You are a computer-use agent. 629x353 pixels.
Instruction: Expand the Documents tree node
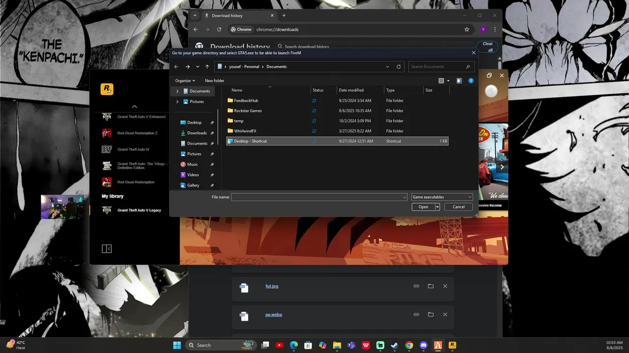pyautogui.click(x=177, y=91)
